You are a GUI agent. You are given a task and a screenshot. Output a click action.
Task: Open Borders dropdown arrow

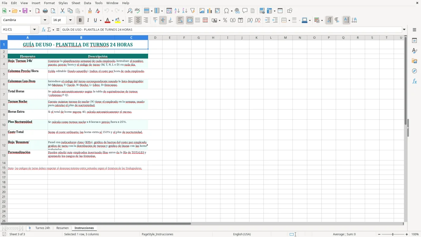[x=289, y=20]
